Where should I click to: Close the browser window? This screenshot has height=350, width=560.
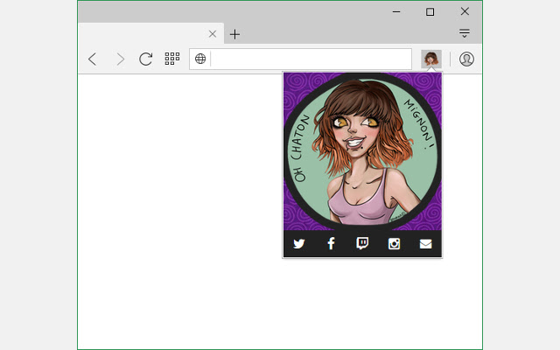[x=465, y=11]
